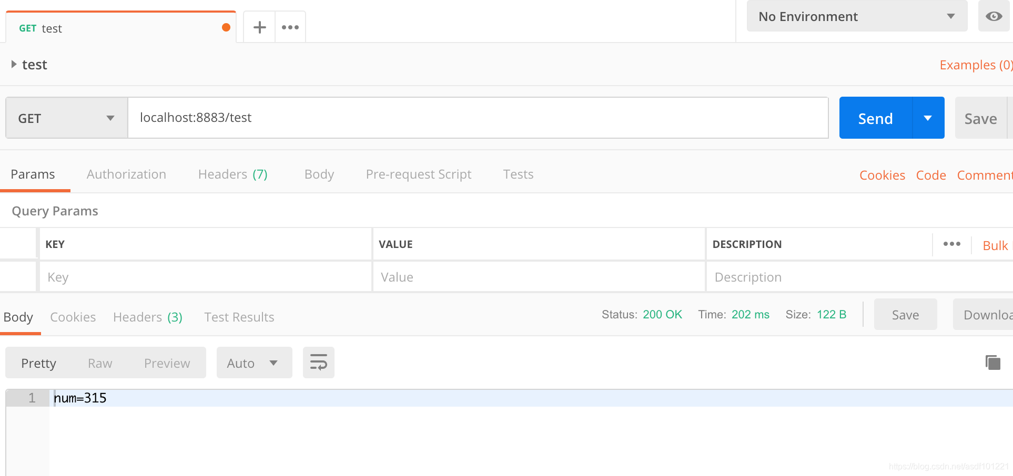The height and width of the screenshot is (476, 1013).
Task: Open the response Headers (3) tab
Action: click(147, 317)
